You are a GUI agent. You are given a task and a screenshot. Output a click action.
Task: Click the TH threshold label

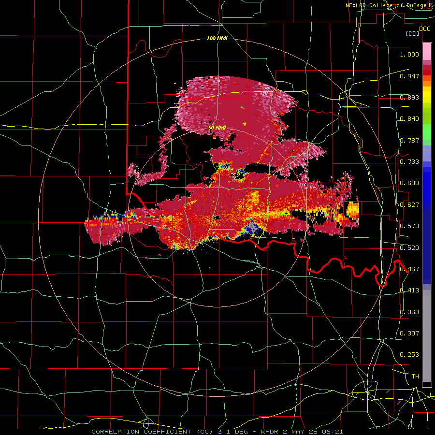tap(415, 377)
